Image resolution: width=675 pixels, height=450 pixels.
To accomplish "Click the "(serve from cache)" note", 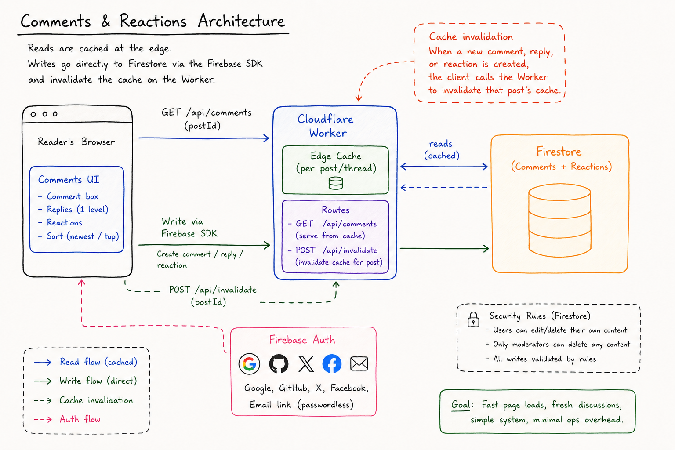I will 330,236.
